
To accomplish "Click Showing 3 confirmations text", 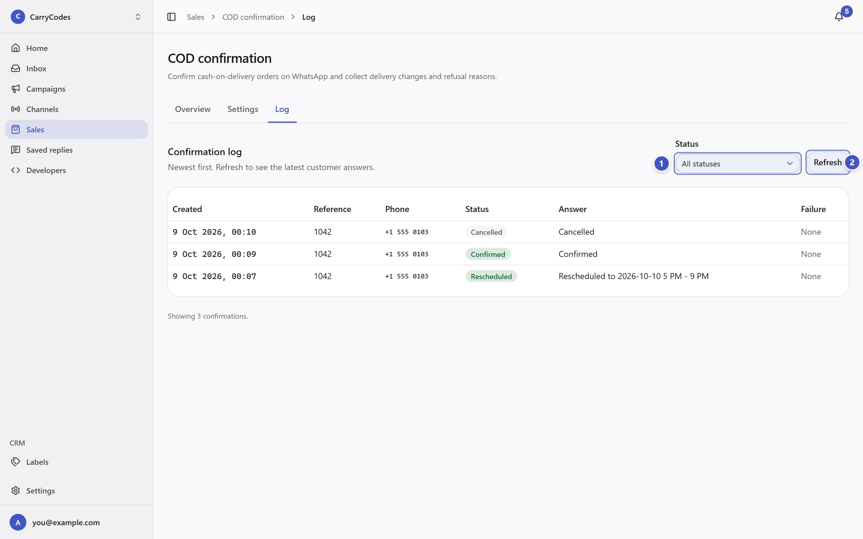I will 208,316.
